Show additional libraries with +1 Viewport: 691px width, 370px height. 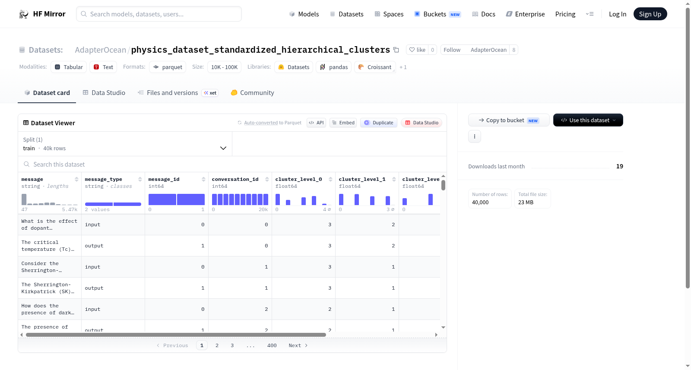pos(403,67)
